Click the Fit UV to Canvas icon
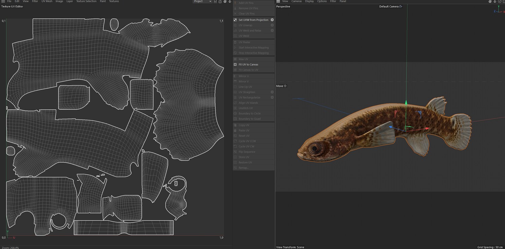Viewport: 505px width, 249px height. coord(235,64)
